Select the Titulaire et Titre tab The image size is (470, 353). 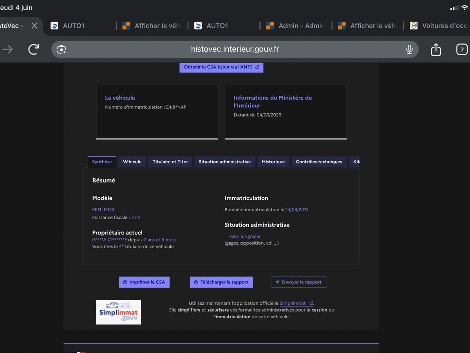170,162
